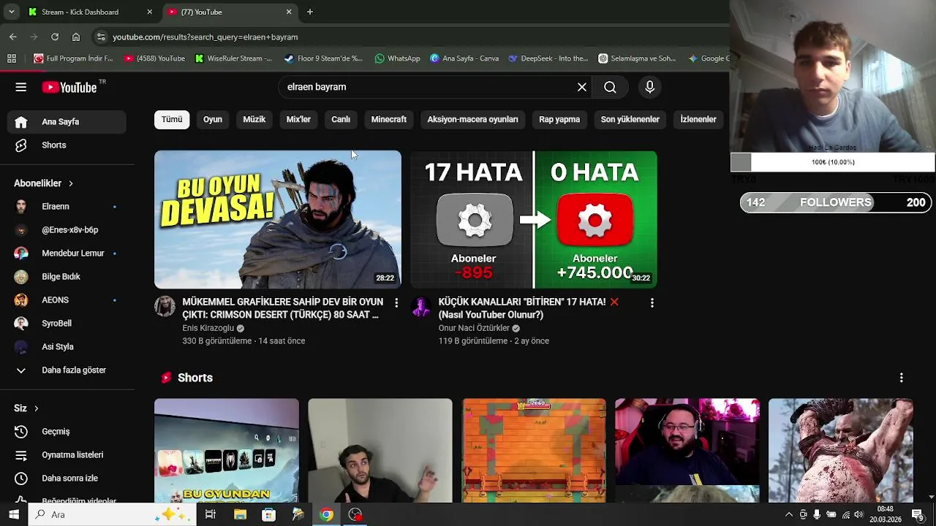Open Onur Naci Öztürkler channel avatar
This screenshot has width=936, height=526.
tap(420, 306)
